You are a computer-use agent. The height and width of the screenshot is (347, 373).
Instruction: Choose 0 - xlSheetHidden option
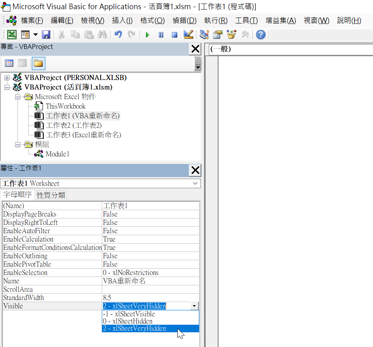(150, 321)
